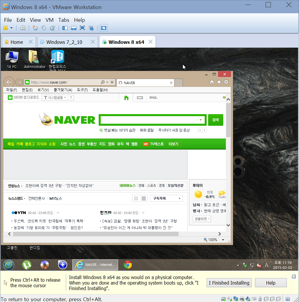Stop loading with the address bar X
299x302 pixels.
coord(112,82)
